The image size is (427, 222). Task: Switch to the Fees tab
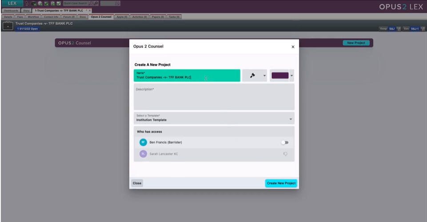(20, 17)
